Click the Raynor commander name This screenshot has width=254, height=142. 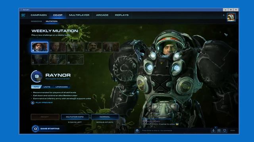(58, 75)
